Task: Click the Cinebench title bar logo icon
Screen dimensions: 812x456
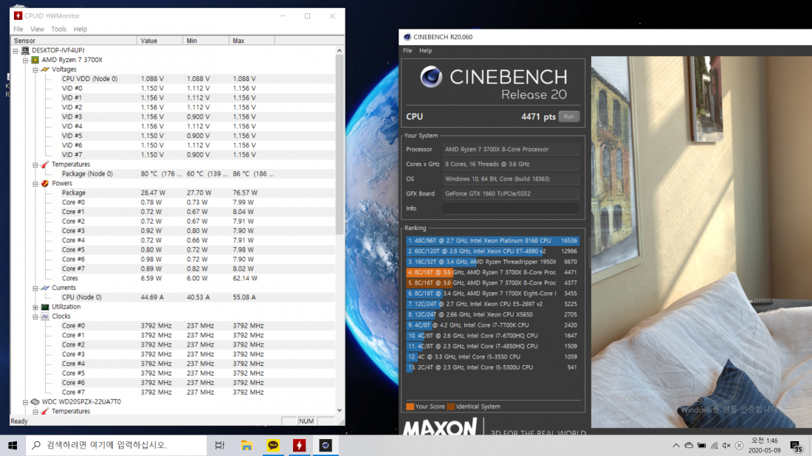Action: coord(407,38)
